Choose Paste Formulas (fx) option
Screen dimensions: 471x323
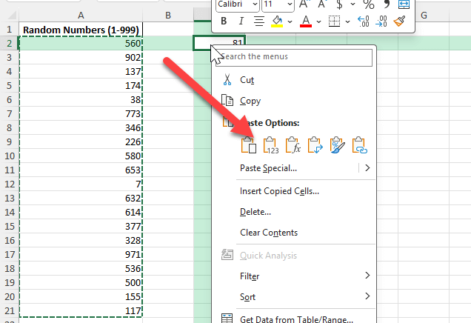pos(293,145)
